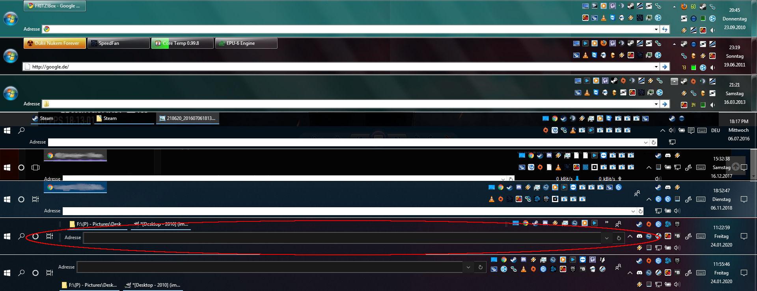This screenshot has width=757, height=291.
Task: Click Epic Games tray icon in 11:22:59 taskbar
Action: [677, 224]
